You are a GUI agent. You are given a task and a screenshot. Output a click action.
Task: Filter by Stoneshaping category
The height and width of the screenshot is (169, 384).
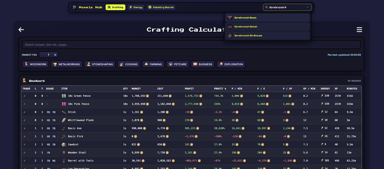tap(100, 64)
